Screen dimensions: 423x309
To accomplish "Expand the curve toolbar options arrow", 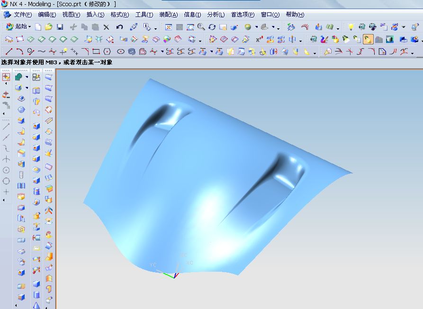I will click(x=315, y=53).
